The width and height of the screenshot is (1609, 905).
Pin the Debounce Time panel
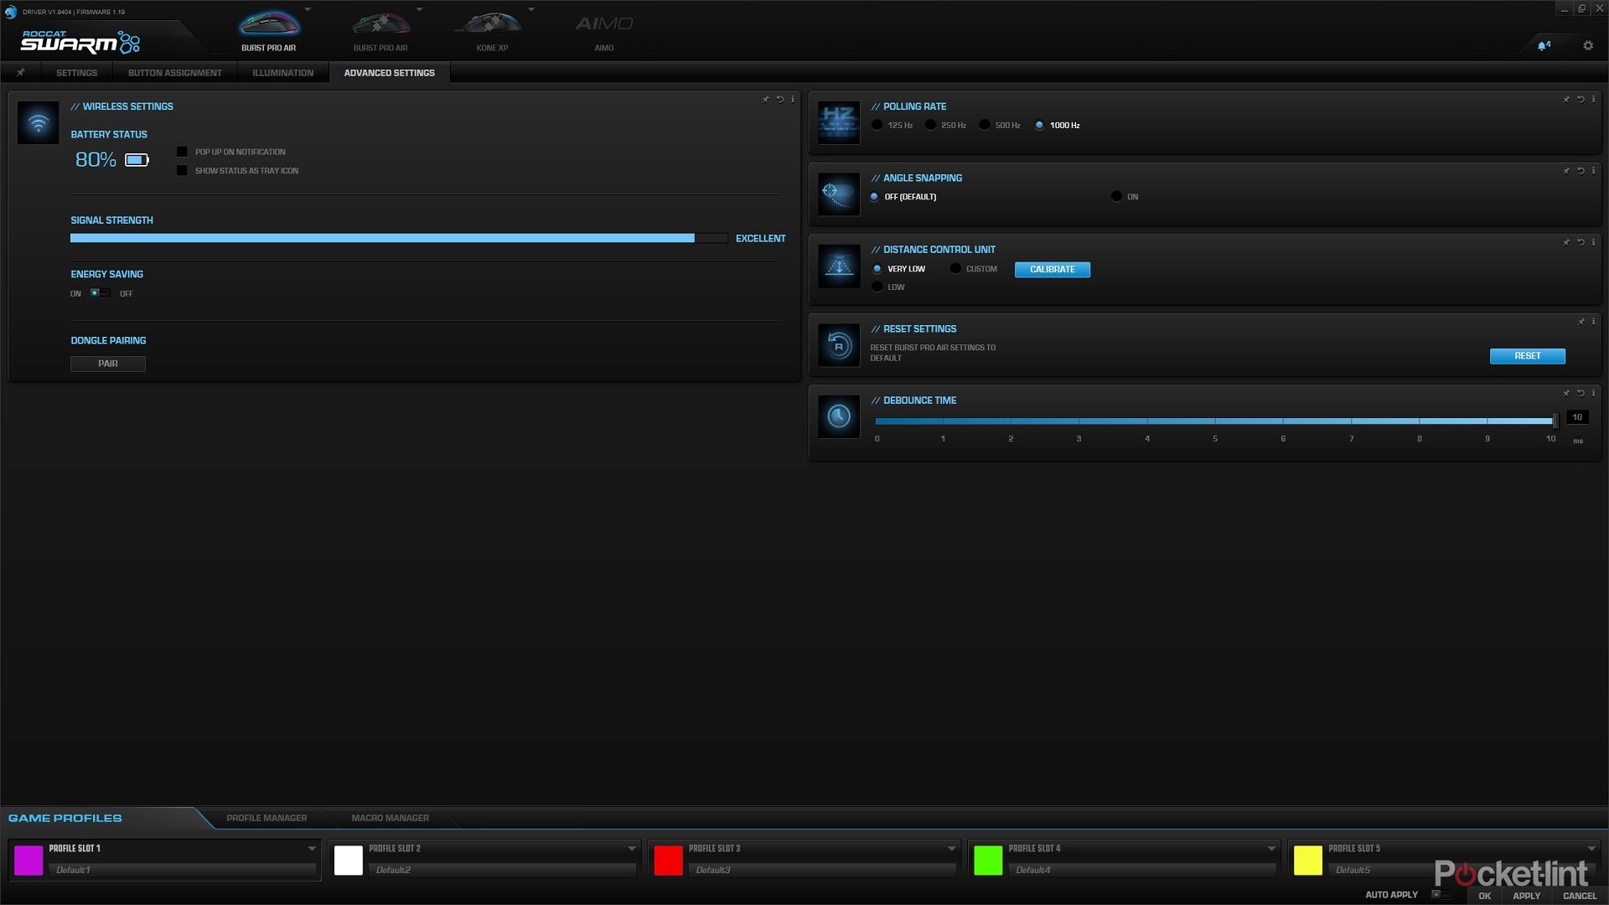coord(1566,393)
